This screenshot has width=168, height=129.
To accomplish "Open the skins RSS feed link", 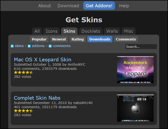I will click(x=19, y=46).
